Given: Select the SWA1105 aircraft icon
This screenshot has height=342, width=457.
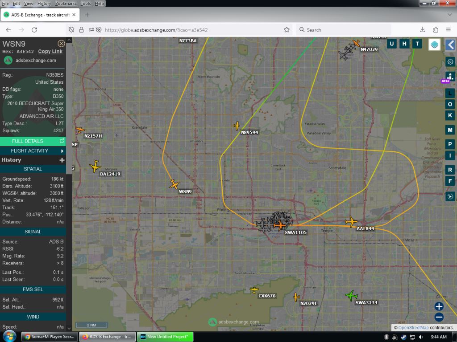Looking at the screenshot, I should [x=280, y=225].
